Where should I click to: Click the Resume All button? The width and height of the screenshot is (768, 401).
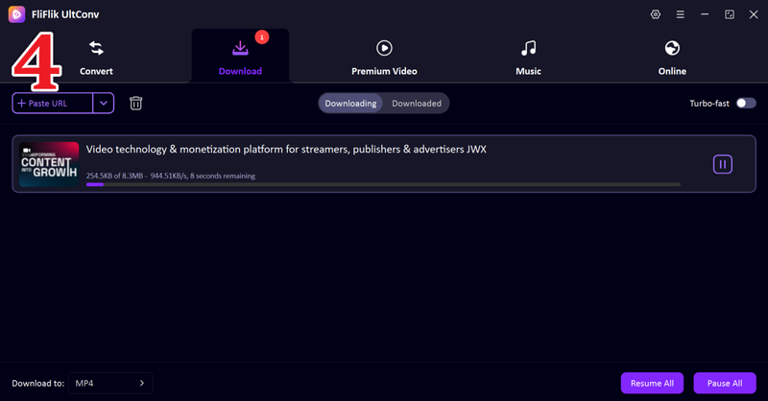652,383
